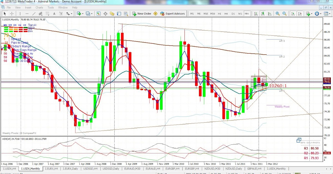
Task: Switch to the I.USDX,H4 chart tab
Action: click(x=9, y=168)
